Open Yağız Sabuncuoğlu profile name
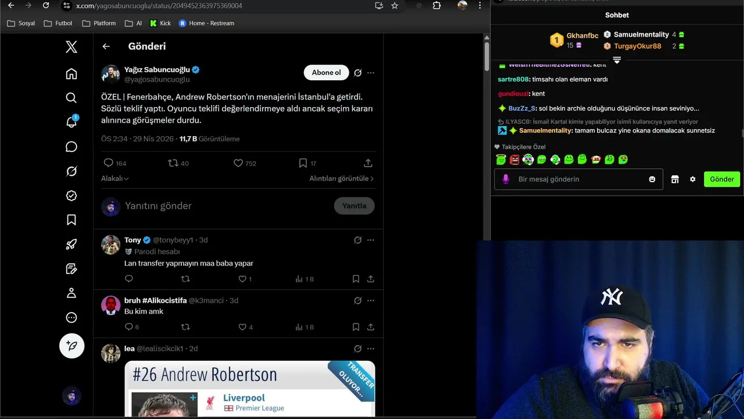The image size is (744, 419). [x=158, y=69]
